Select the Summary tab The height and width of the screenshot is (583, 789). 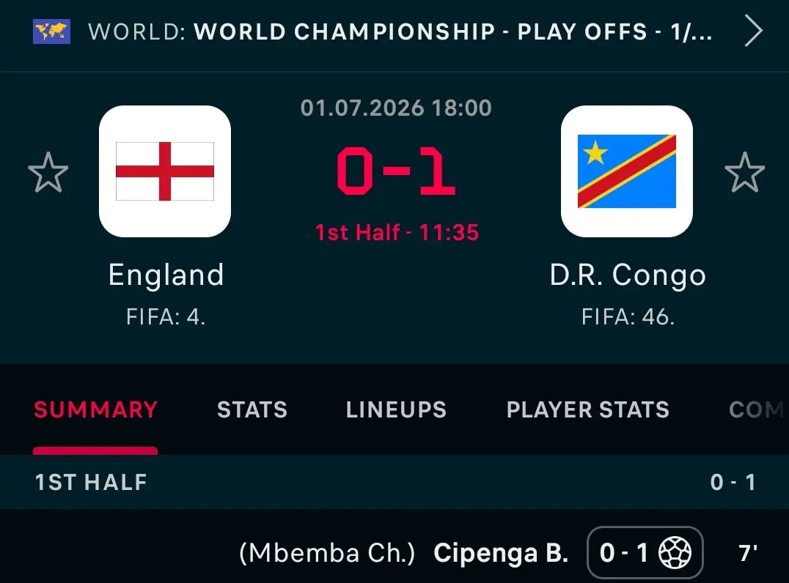(95, 409)
